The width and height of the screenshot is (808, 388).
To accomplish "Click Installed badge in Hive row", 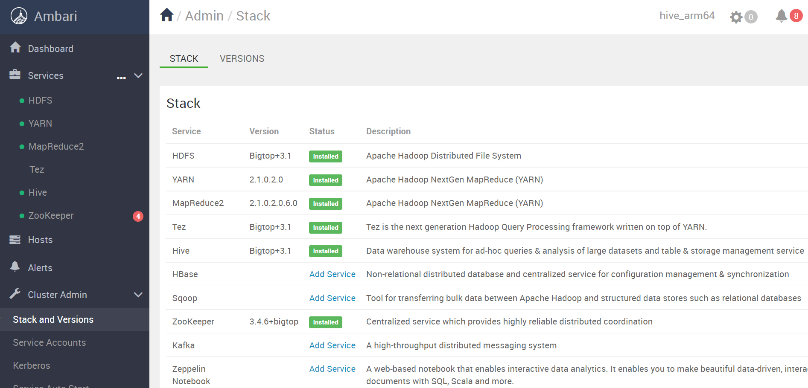I will [x=325, y=251].
